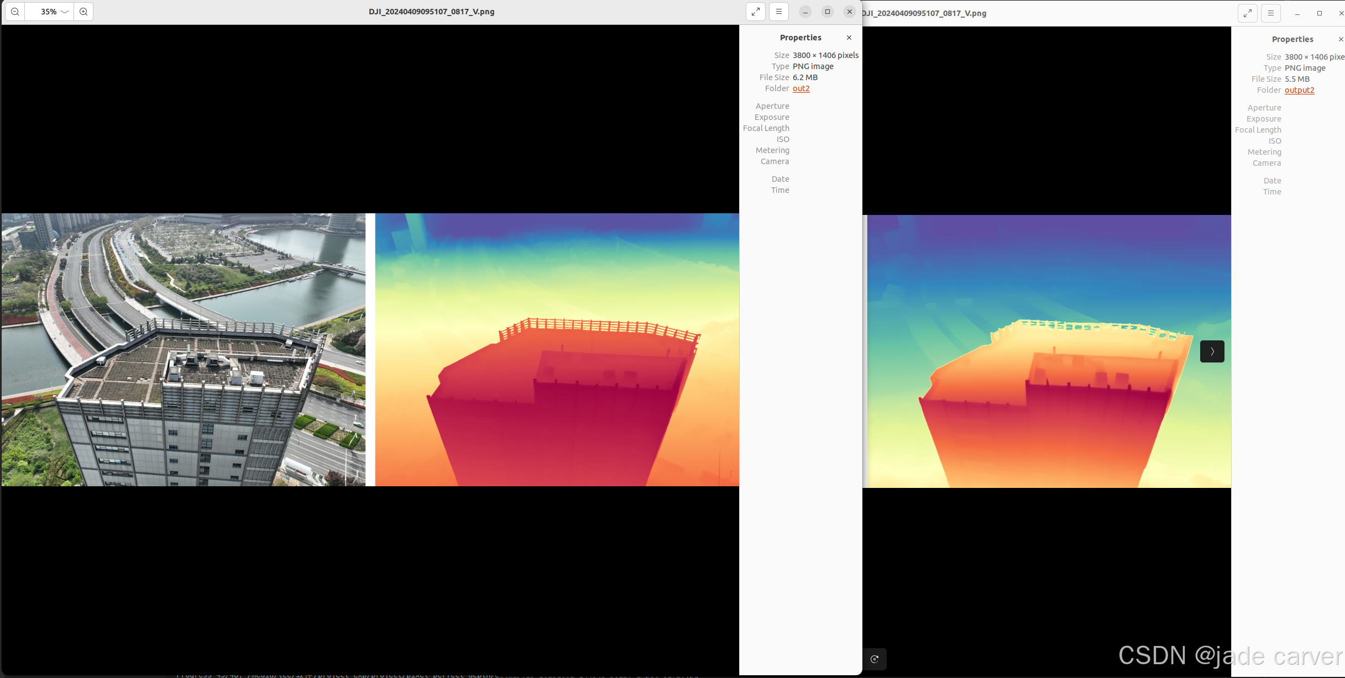
Task: Enter fullscreen in right viewer window
Action: (x=1247, y=13)
